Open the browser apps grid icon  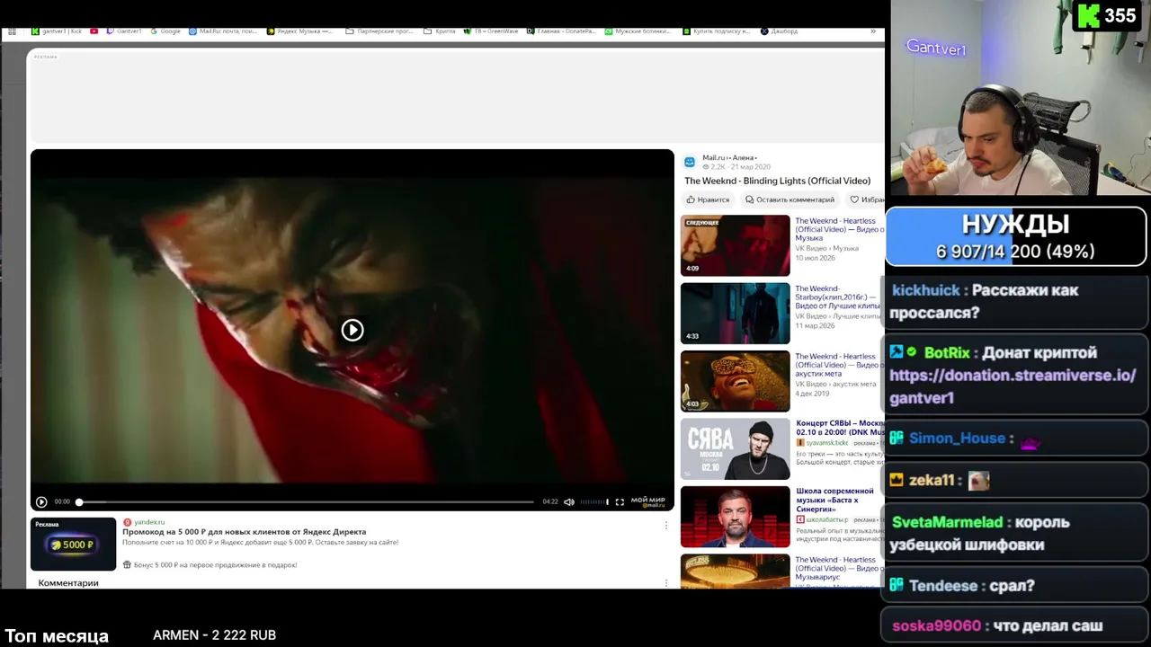tap(12, 31)
